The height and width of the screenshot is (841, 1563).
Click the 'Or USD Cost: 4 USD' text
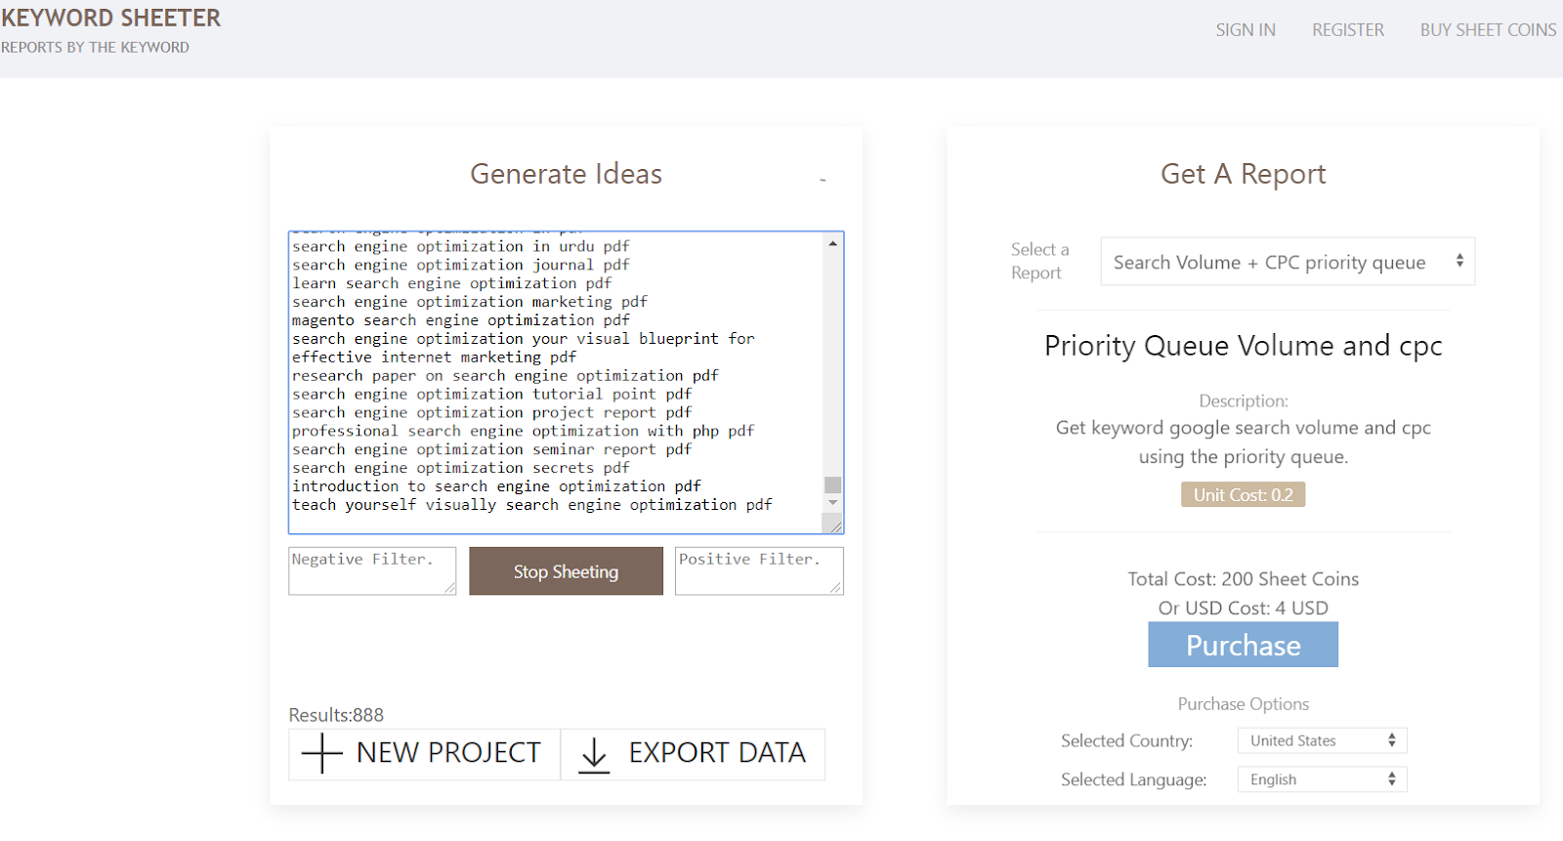coord(1243,609)
